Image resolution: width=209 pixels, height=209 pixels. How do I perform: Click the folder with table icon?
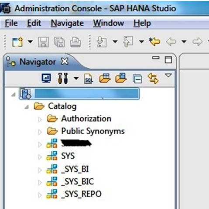click(x=105, y=78)
